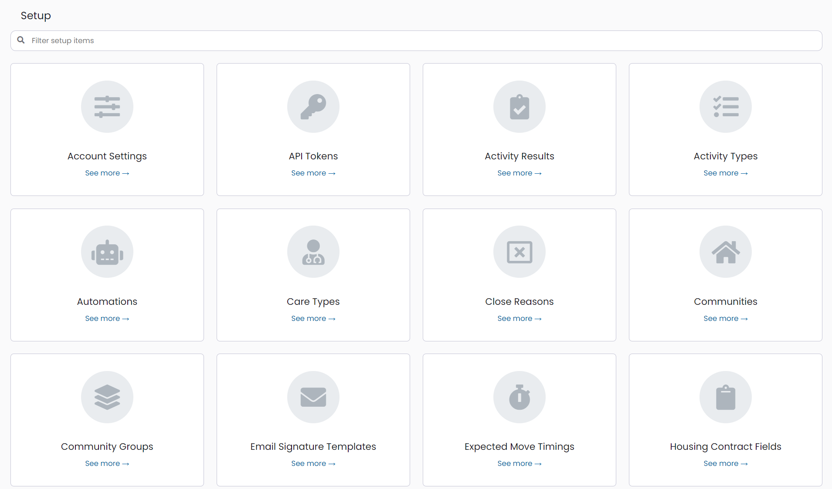Click the Communities title text
832x489 pixels.
[726, 301]
